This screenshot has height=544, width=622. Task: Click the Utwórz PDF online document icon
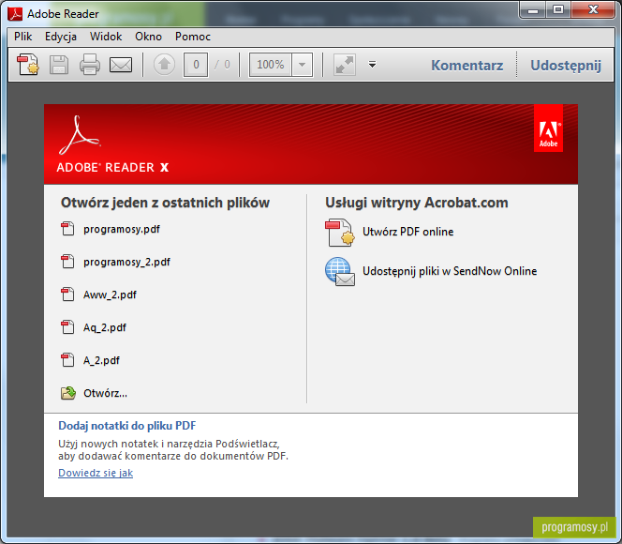point(339,233)
